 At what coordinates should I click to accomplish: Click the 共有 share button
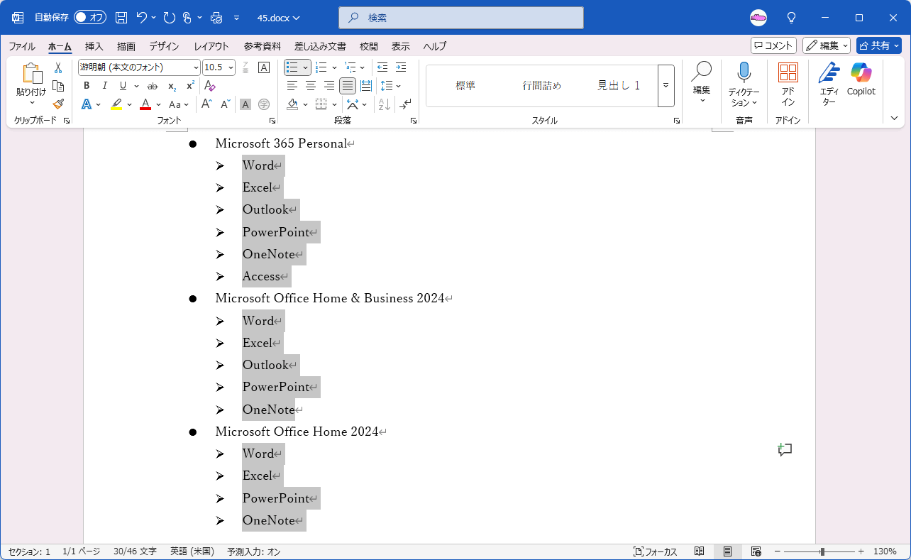tap(879, 45)
